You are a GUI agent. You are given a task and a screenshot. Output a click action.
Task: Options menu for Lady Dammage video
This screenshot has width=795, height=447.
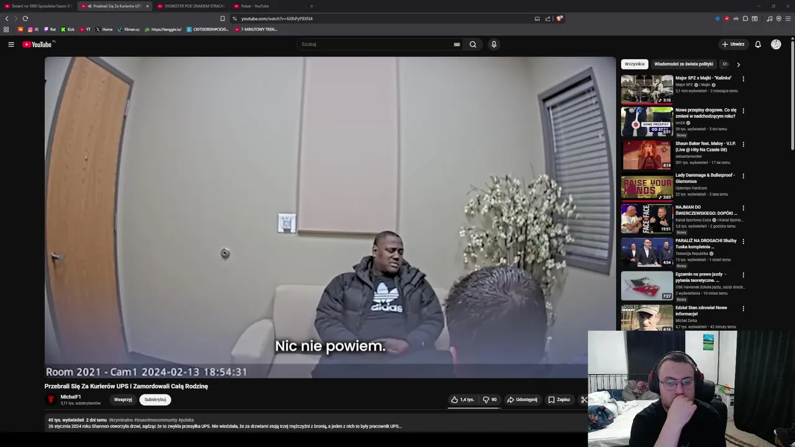tap(743, 176)
